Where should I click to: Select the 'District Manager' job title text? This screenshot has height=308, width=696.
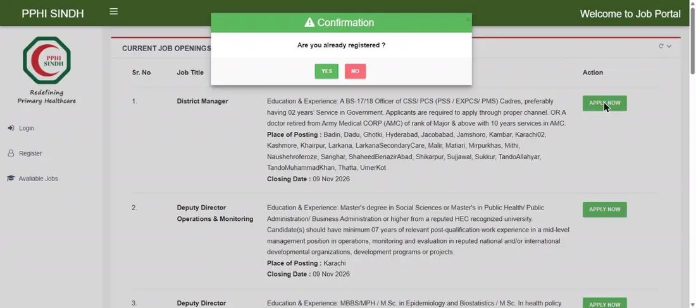point(202,101)
